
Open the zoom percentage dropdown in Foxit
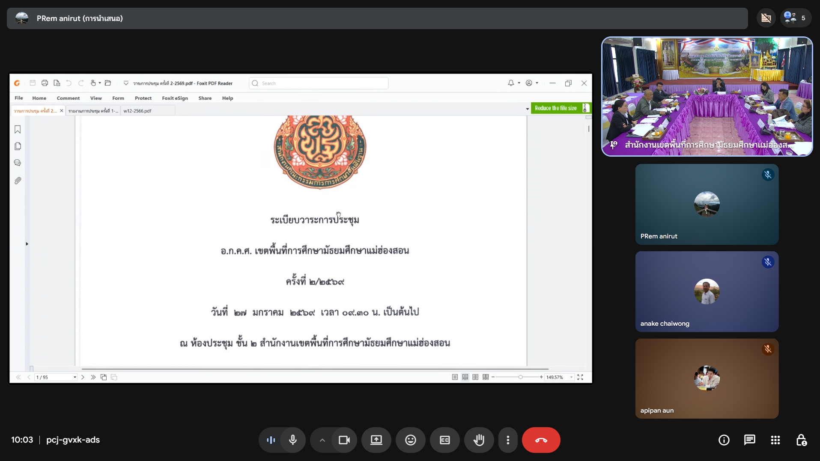(x=571, y=377)
